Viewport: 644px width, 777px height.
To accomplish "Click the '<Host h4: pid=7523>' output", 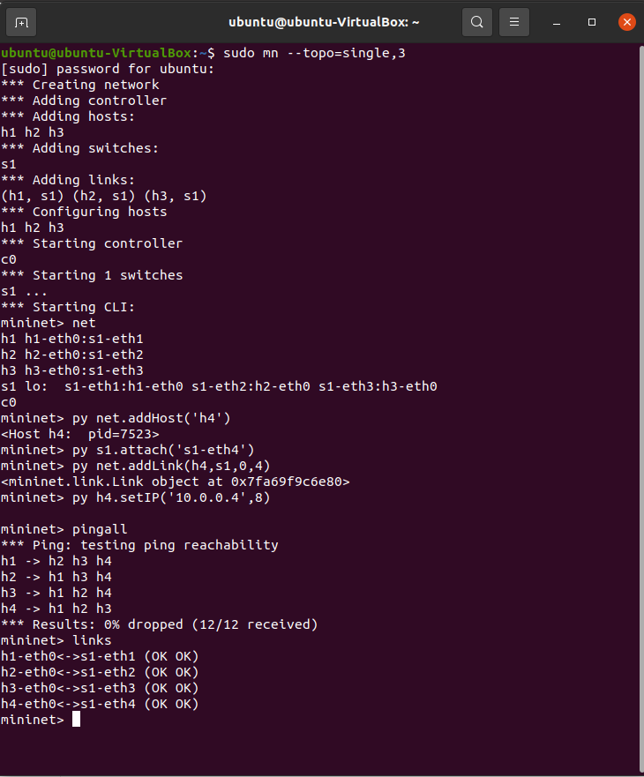I will click(79, 434).
